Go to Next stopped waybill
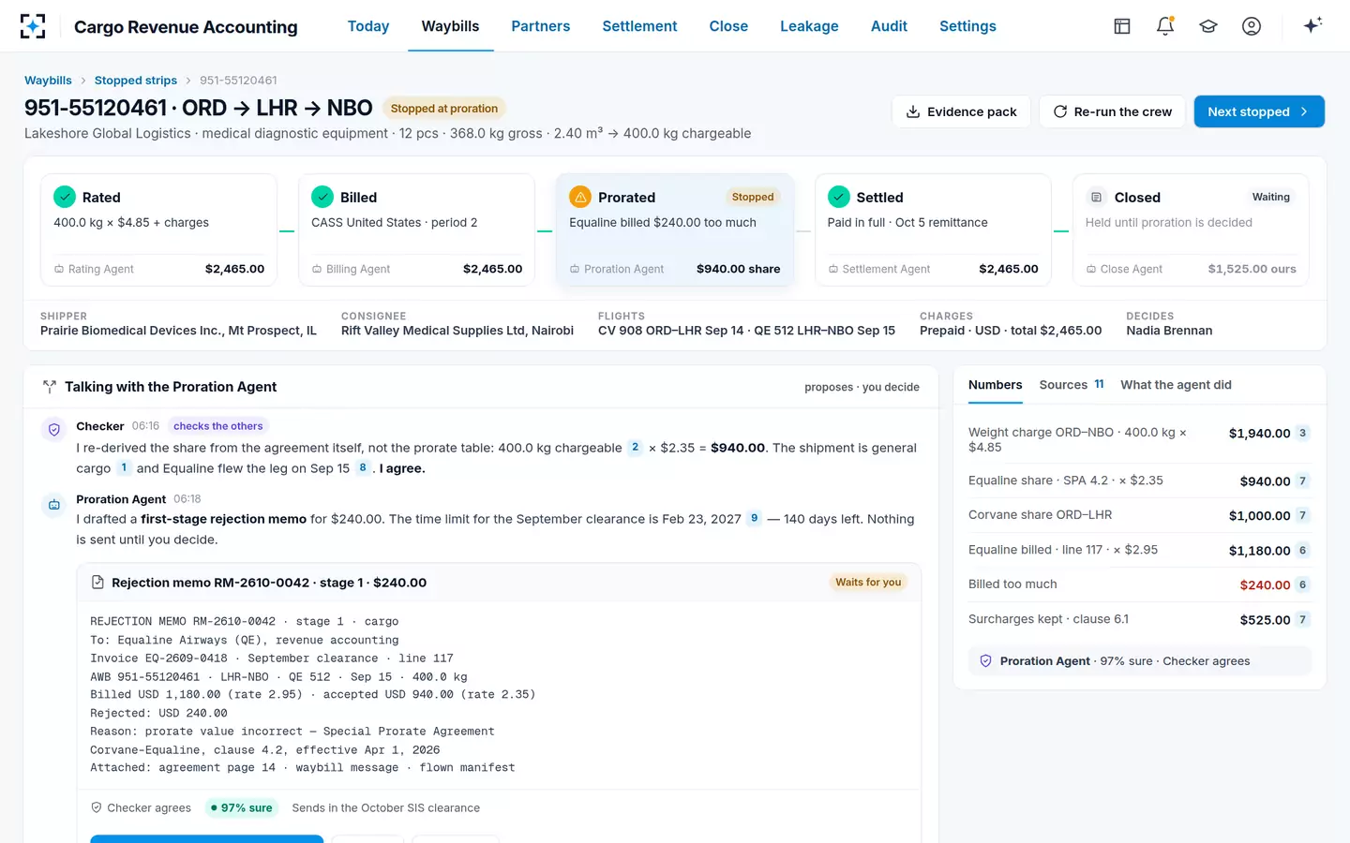Viewport: 1350px width, 843px height. pyautogui.click(x=1259, y=111)
